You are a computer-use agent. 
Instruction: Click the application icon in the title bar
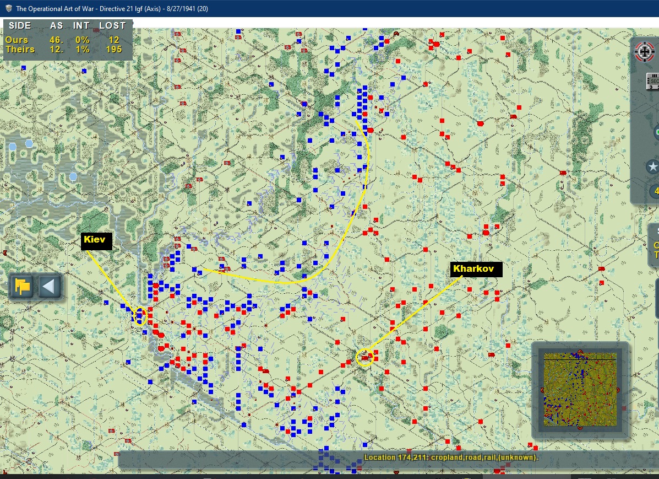click(x=8, y=8)
